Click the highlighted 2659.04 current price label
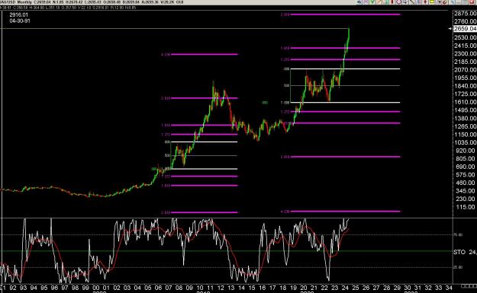This screenshot has width=477, height=293. (x=465, y=29)
